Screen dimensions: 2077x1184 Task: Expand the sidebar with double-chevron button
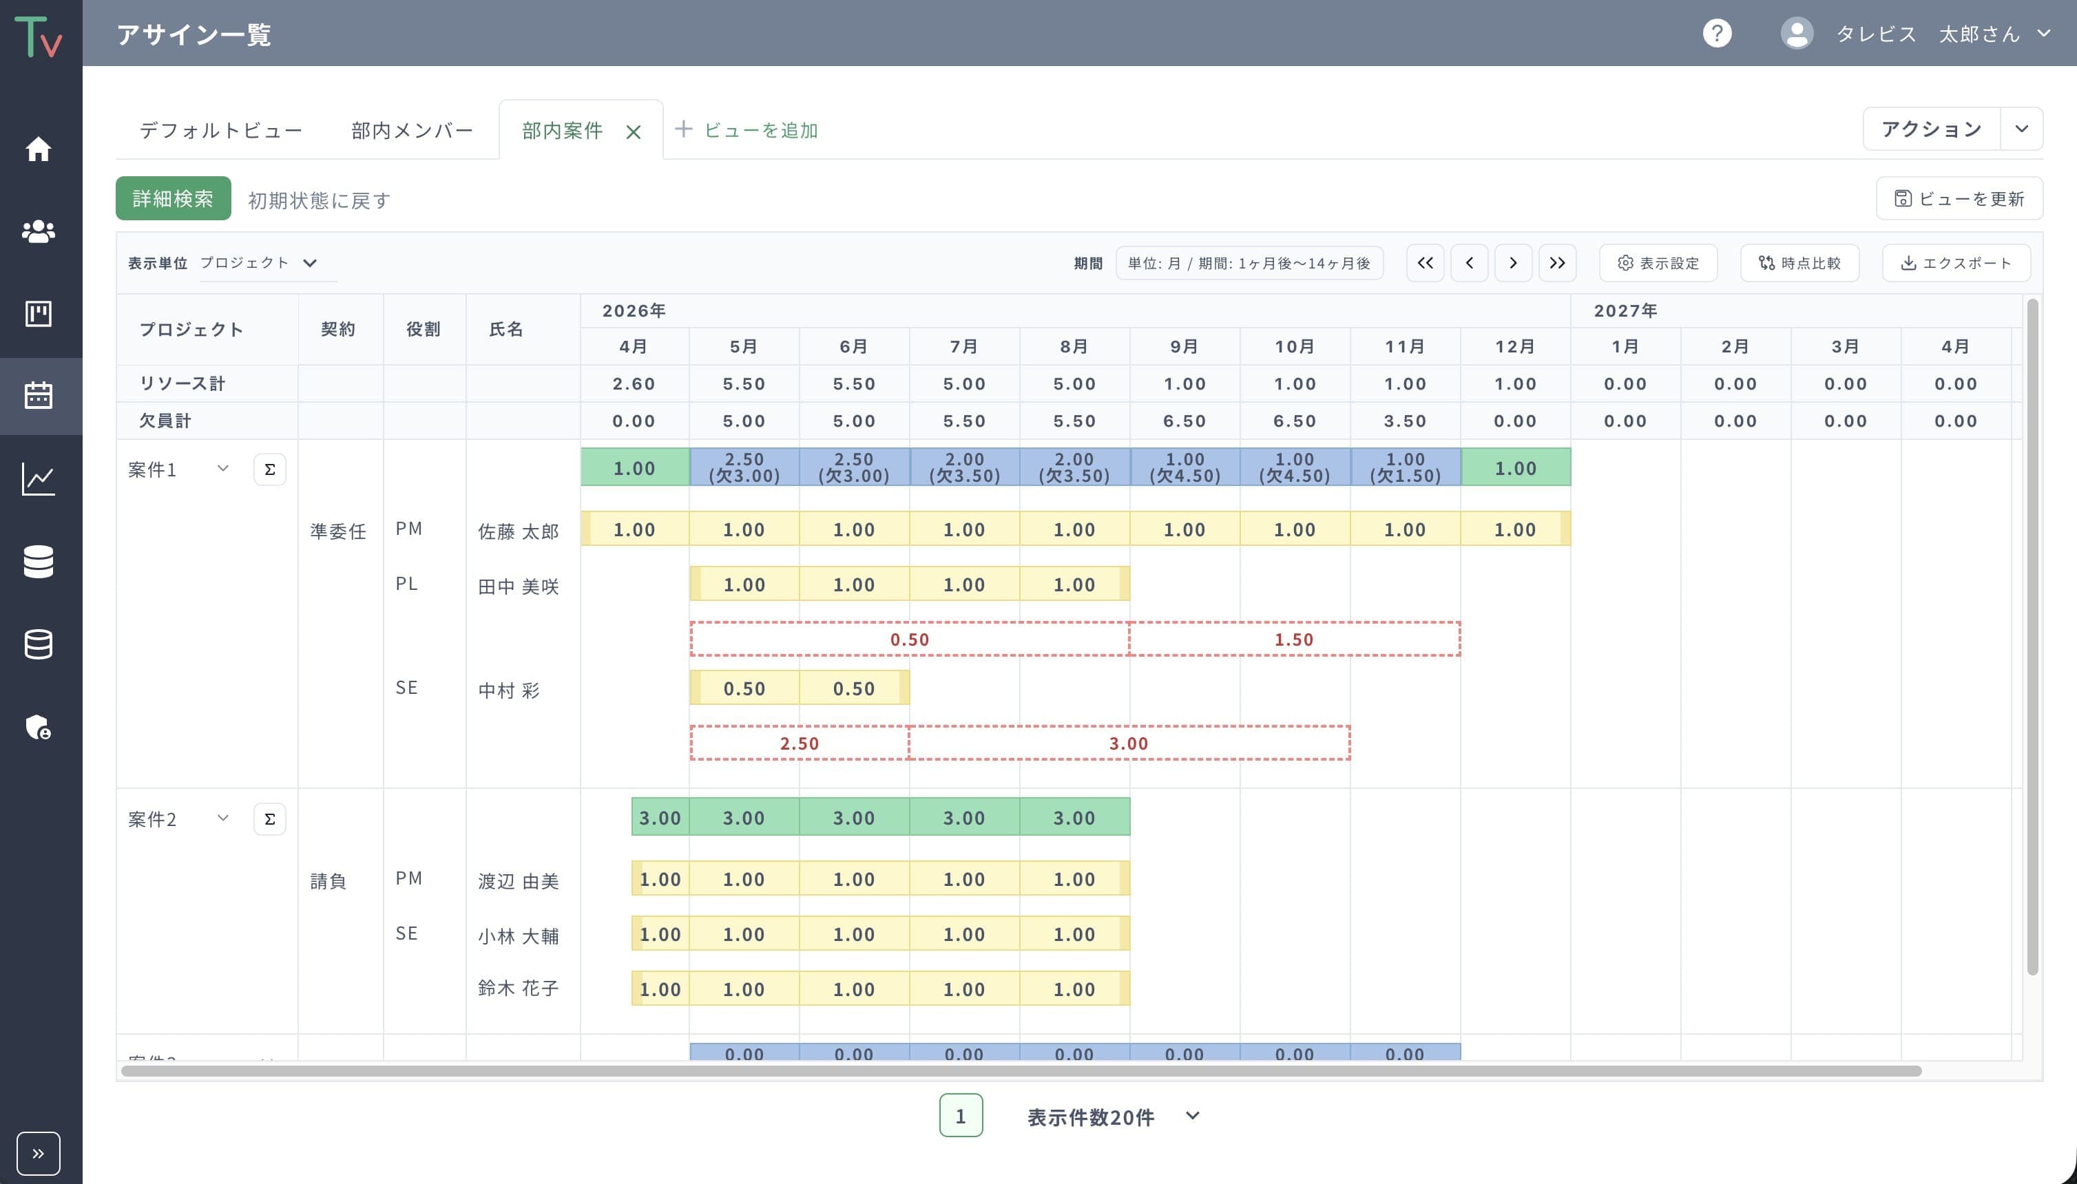[x=39, y=1153]
